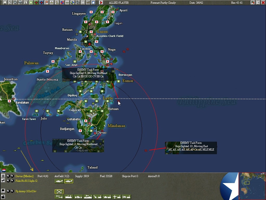This screenshot has height=200, width=266.
Task: Click the Cagayan city label on Mindanao
Action: click(75, 110)
